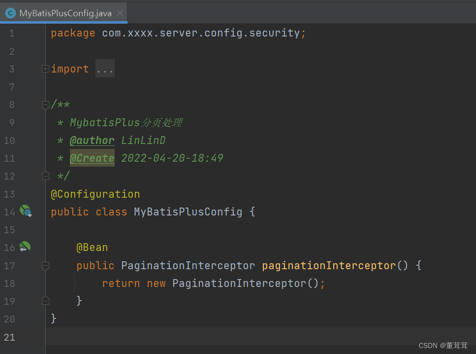Click the PaginationInterceptor constructor call on line 18

239,283
